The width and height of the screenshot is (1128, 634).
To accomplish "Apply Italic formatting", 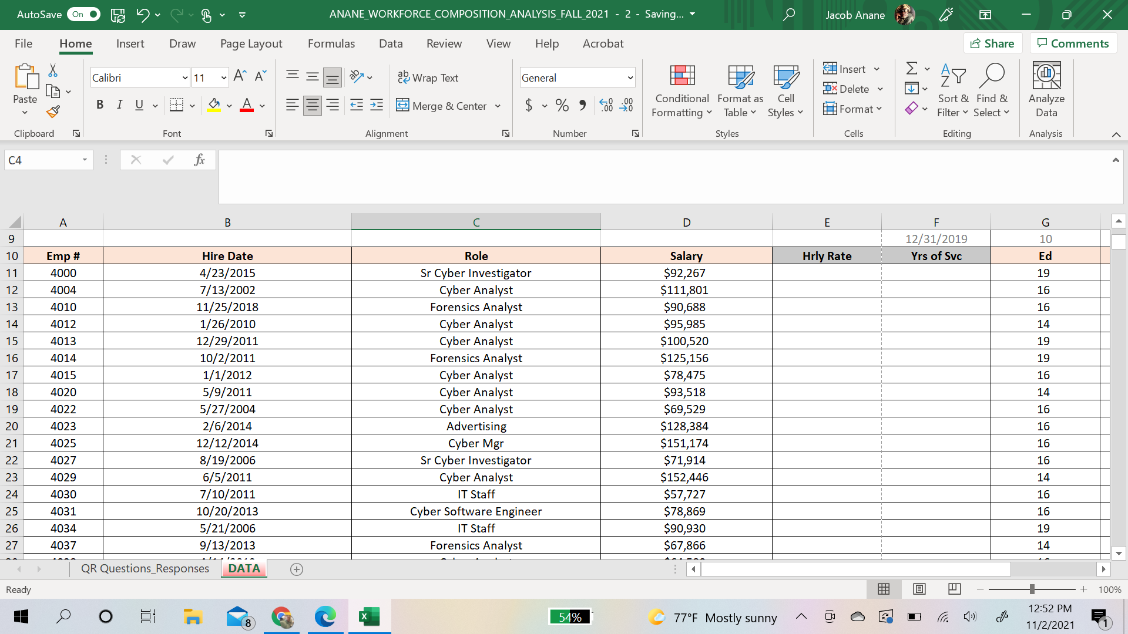I will tap(120, 104).
